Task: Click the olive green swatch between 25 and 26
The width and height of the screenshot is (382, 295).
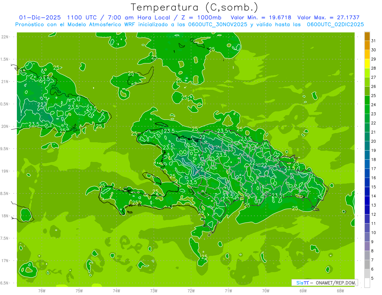Action: (367, 91)
